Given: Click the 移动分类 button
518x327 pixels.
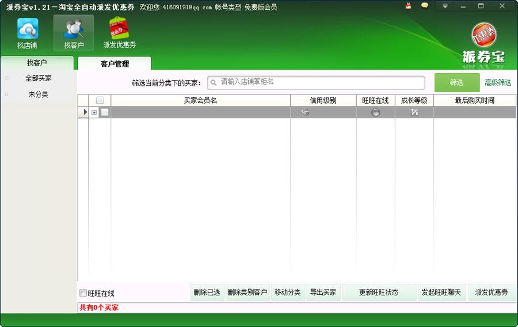Looking at the screenshot, I should click(288, 292).
